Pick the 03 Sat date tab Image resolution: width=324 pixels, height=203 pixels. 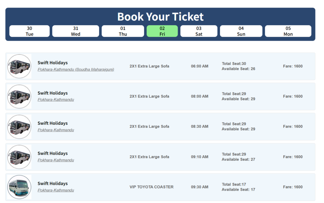coord(199,31)
